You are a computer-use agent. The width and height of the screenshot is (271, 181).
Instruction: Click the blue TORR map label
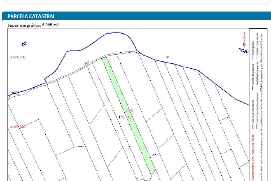tap(243, 51)
